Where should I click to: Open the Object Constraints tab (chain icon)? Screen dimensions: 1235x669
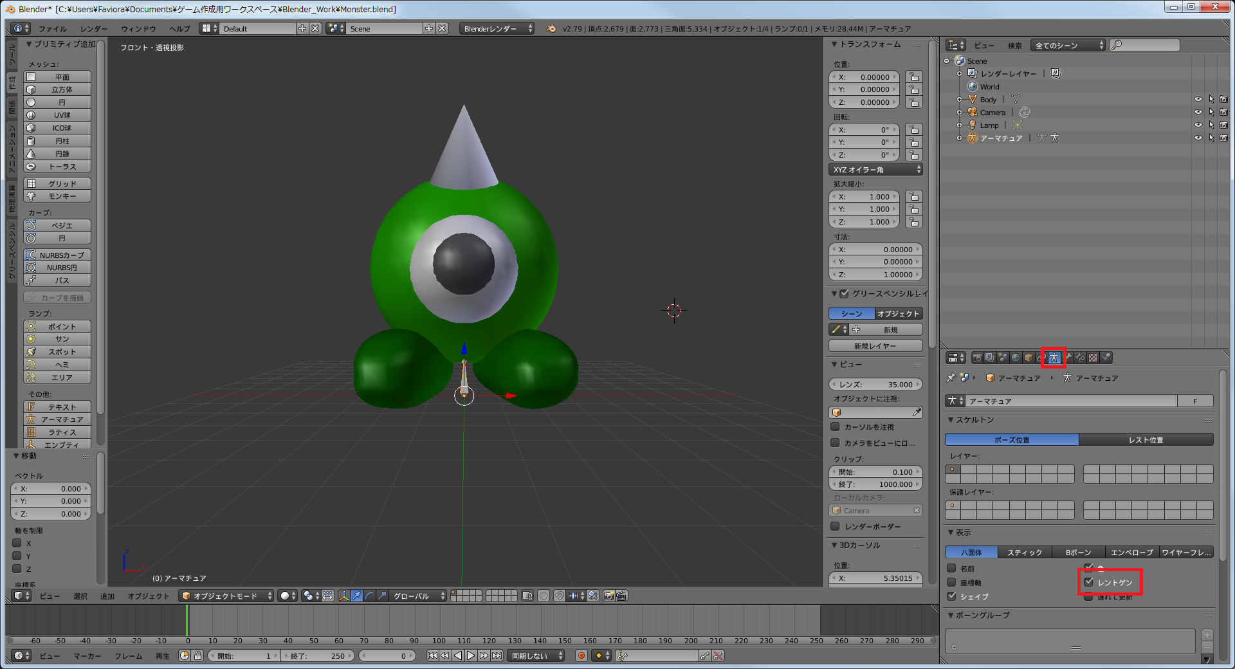coord(1040,358)
